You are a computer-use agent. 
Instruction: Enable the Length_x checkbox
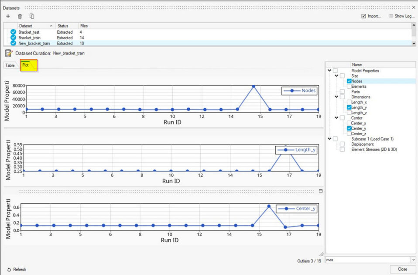pos(349,102)
